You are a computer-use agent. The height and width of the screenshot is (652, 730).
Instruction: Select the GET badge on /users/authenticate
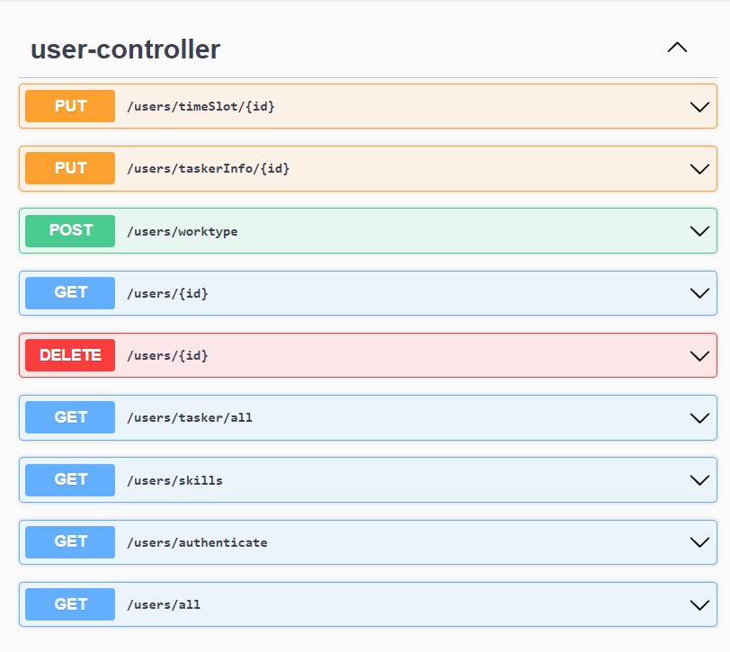pos(69,541)
